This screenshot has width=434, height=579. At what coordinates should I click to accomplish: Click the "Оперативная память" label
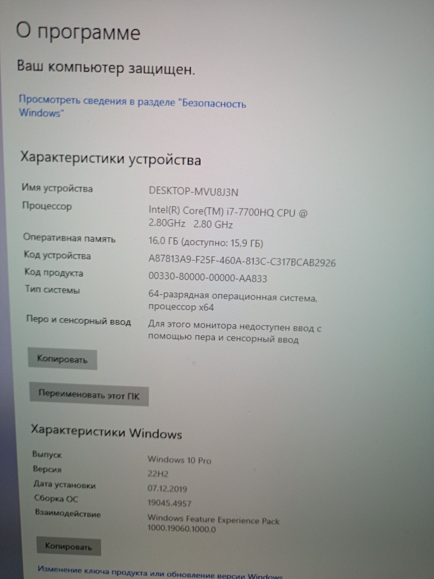click(x=69, y=238)
